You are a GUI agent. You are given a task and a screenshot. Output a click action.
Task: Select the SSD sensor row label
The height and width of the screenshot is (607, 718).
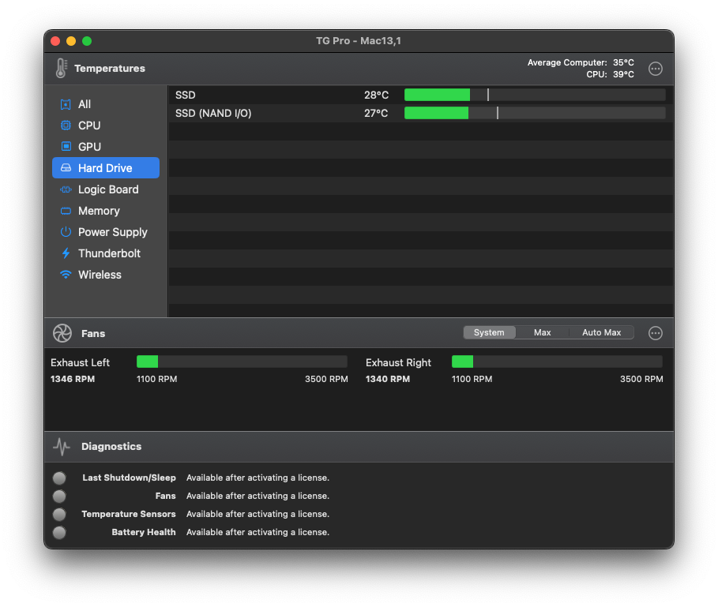point(186,96)
